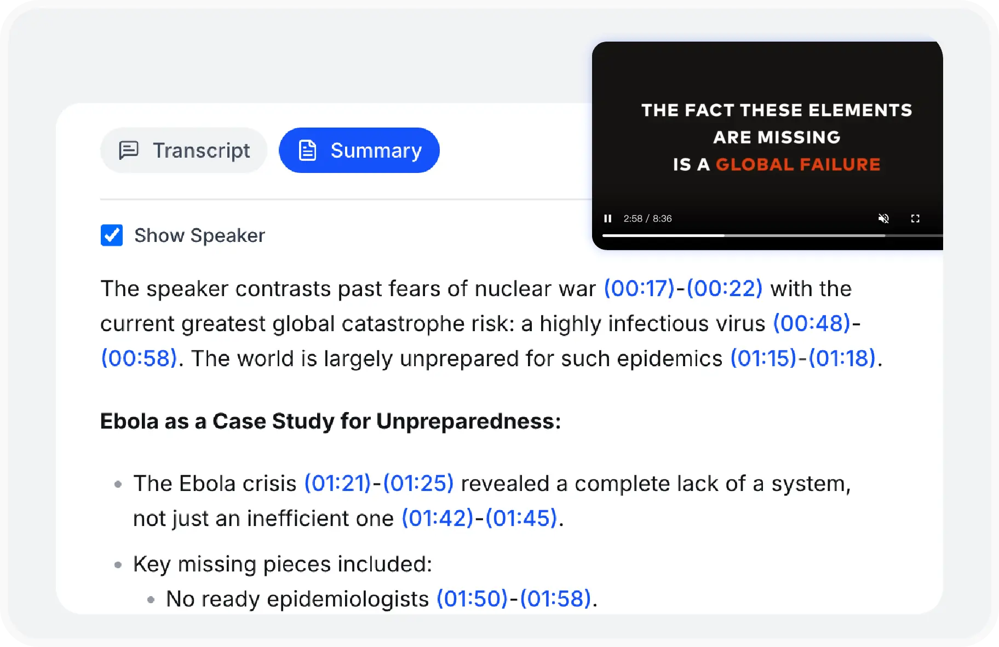999x647 pixels.
Task: Jump to timestamp (00:22) ending the nuclear mention
Action: click(x=722, y=289)
